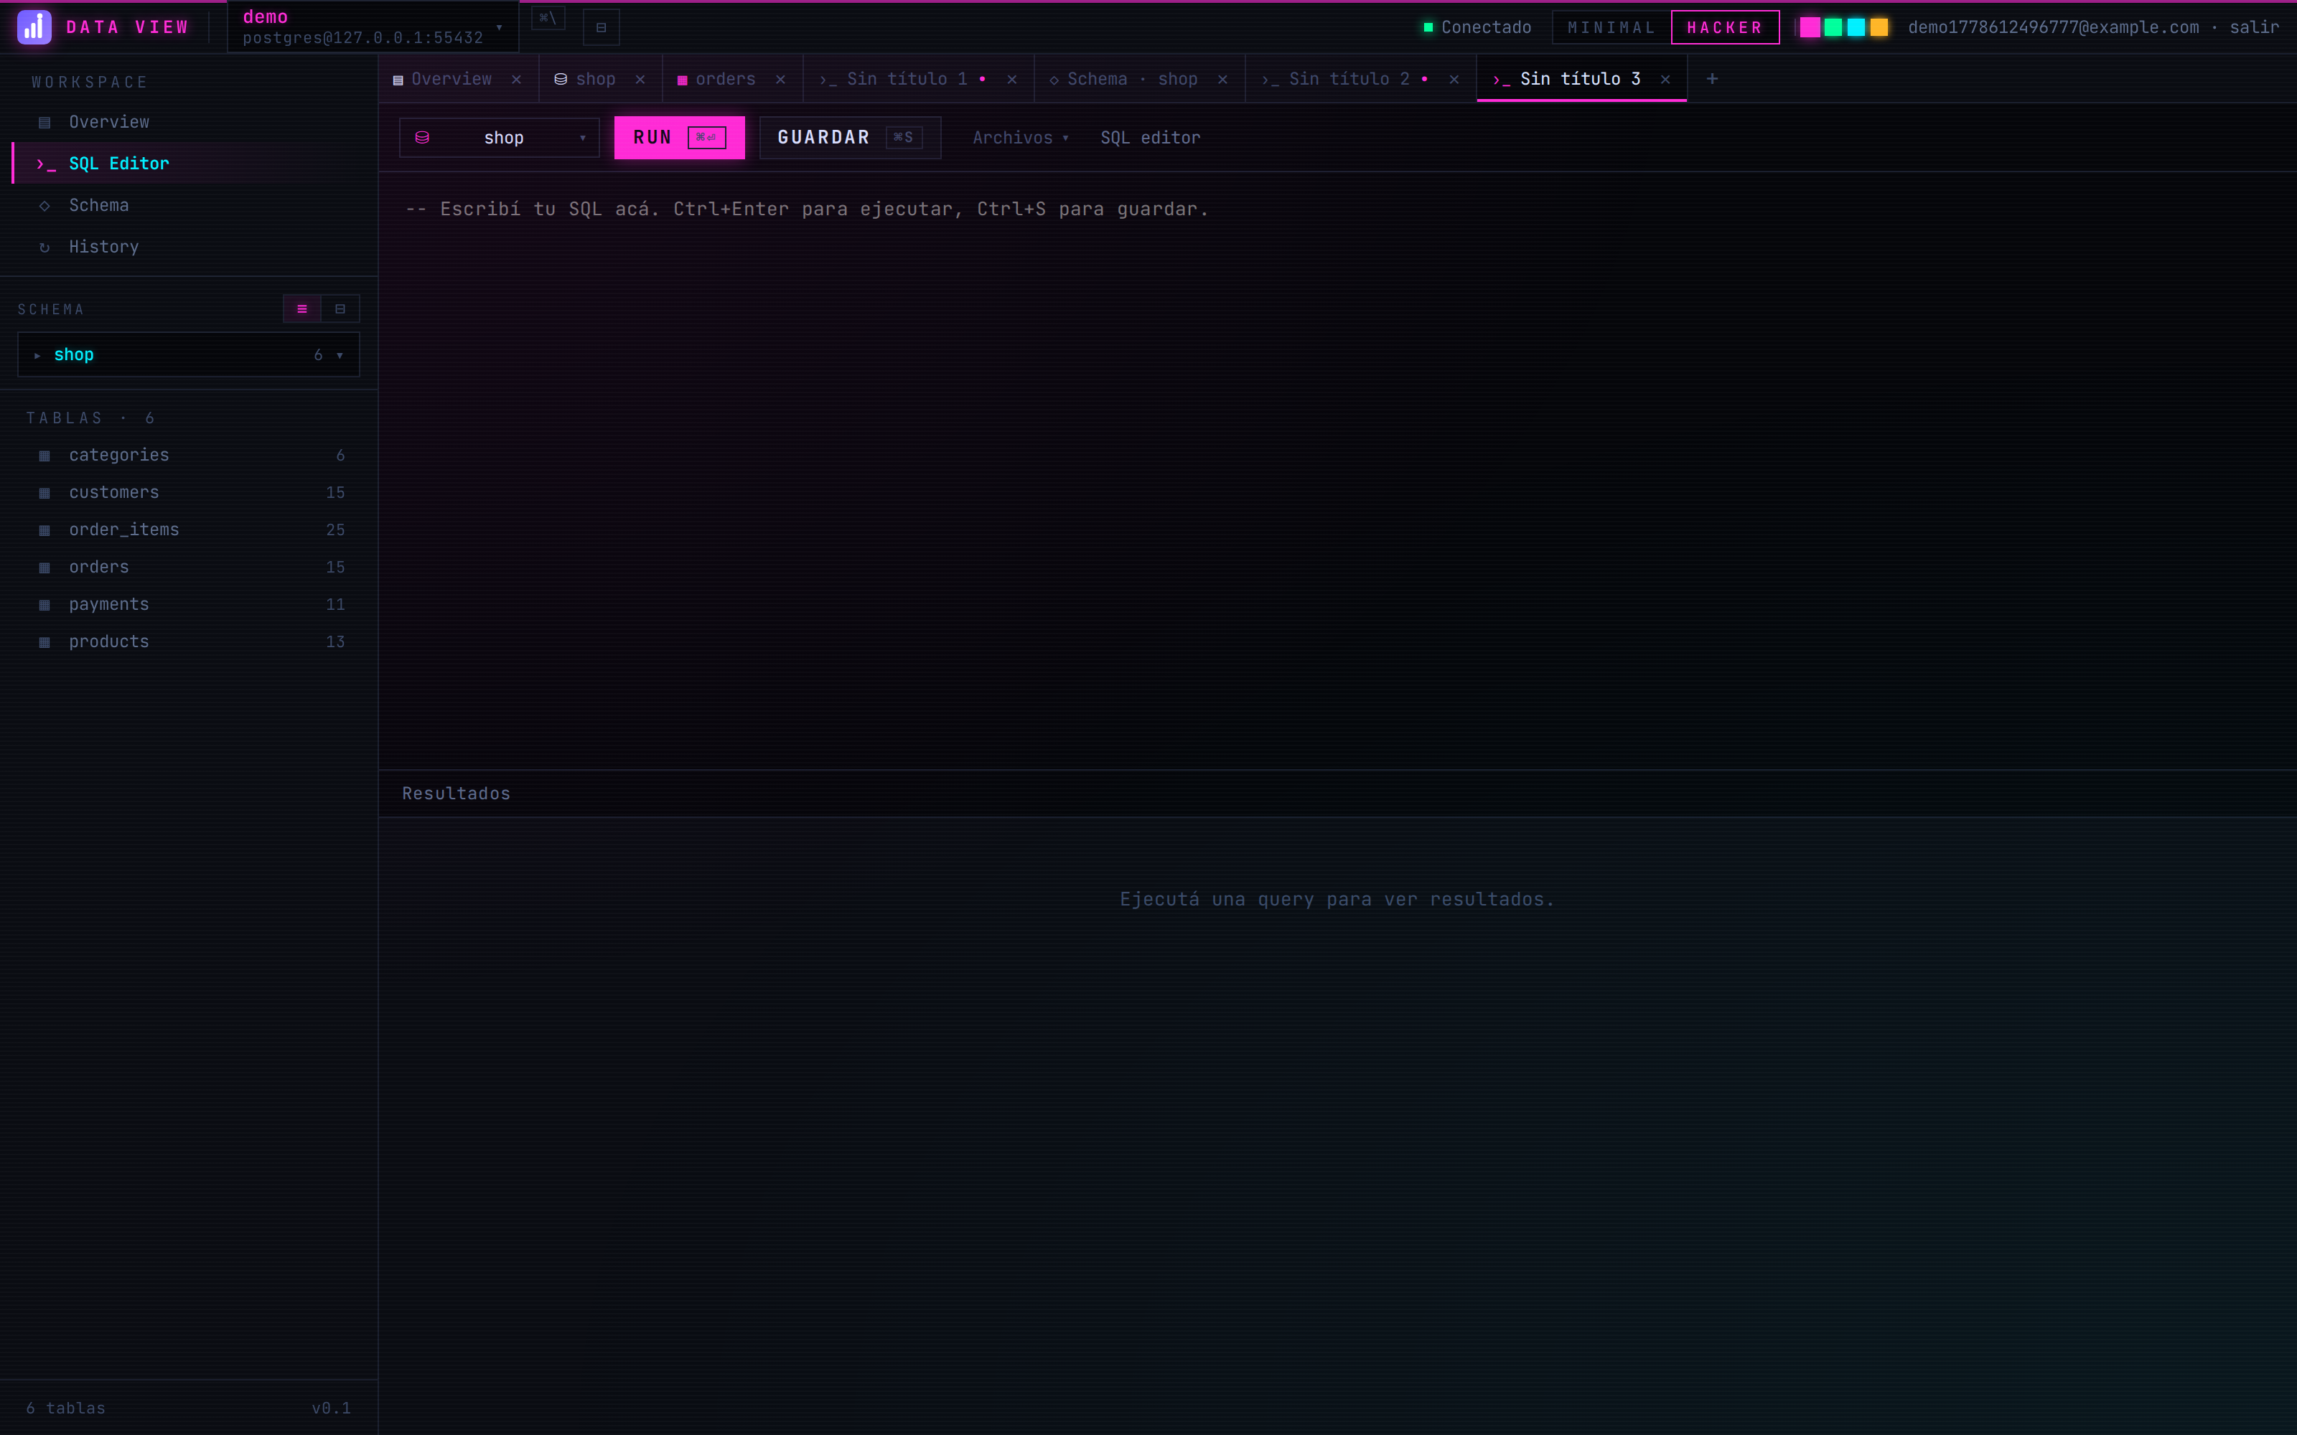
Task: Switch to the MINIMAL theme
Action: point(1611,27)
